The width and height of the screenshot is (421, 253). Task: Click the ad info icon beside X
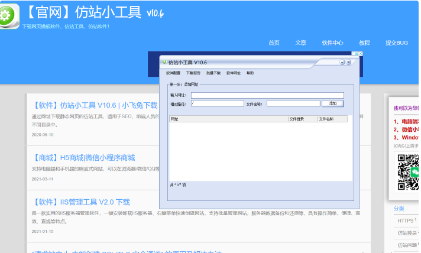(355, 54)
